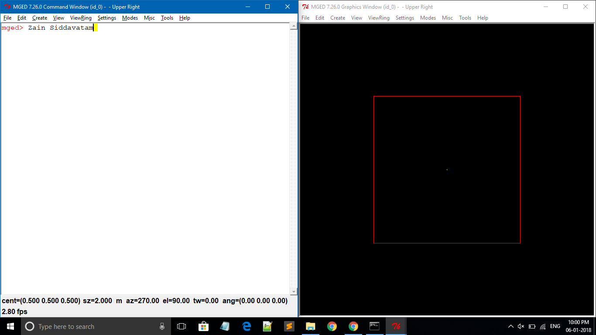Click the MGED Command Window title bar icon

tap(7, 7)
